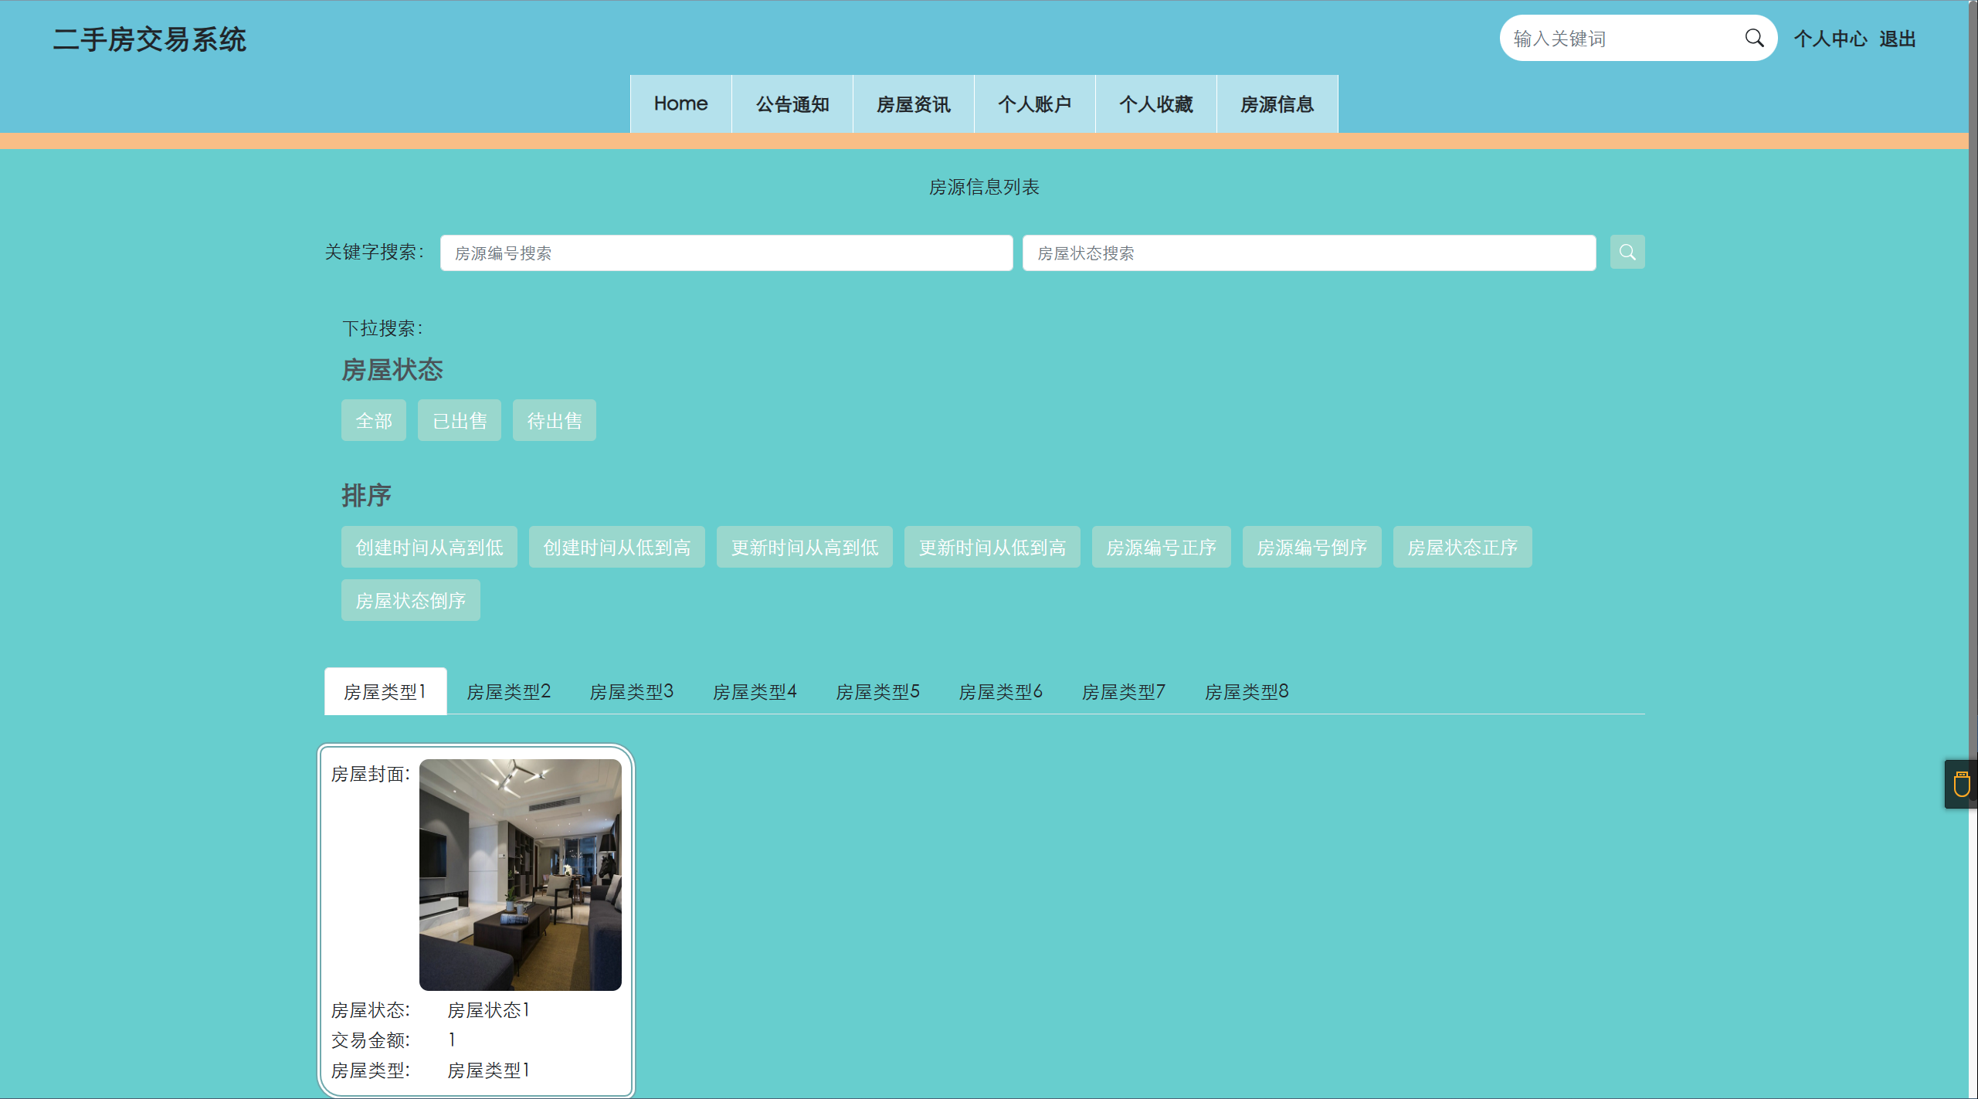Click the 个人中心 link

tap(1829, 39)
